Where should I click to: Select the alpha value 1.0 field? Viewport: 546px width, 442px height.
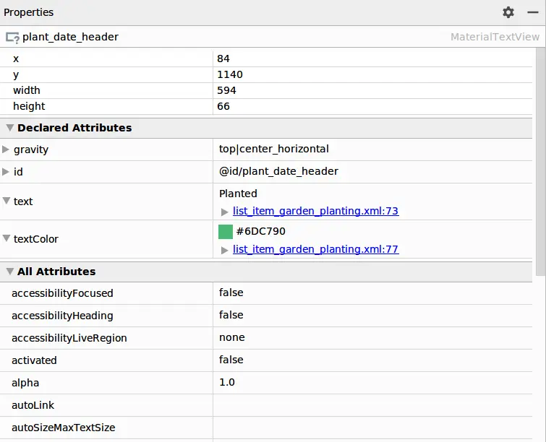tap(372, 383)
